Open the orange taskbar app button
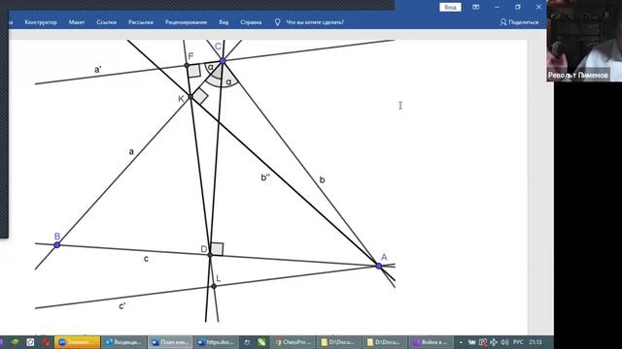The image size is (622, 349). 78,342
